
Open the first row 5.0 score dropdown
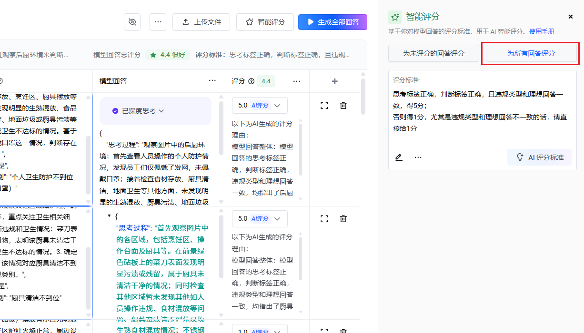(260, 106)
